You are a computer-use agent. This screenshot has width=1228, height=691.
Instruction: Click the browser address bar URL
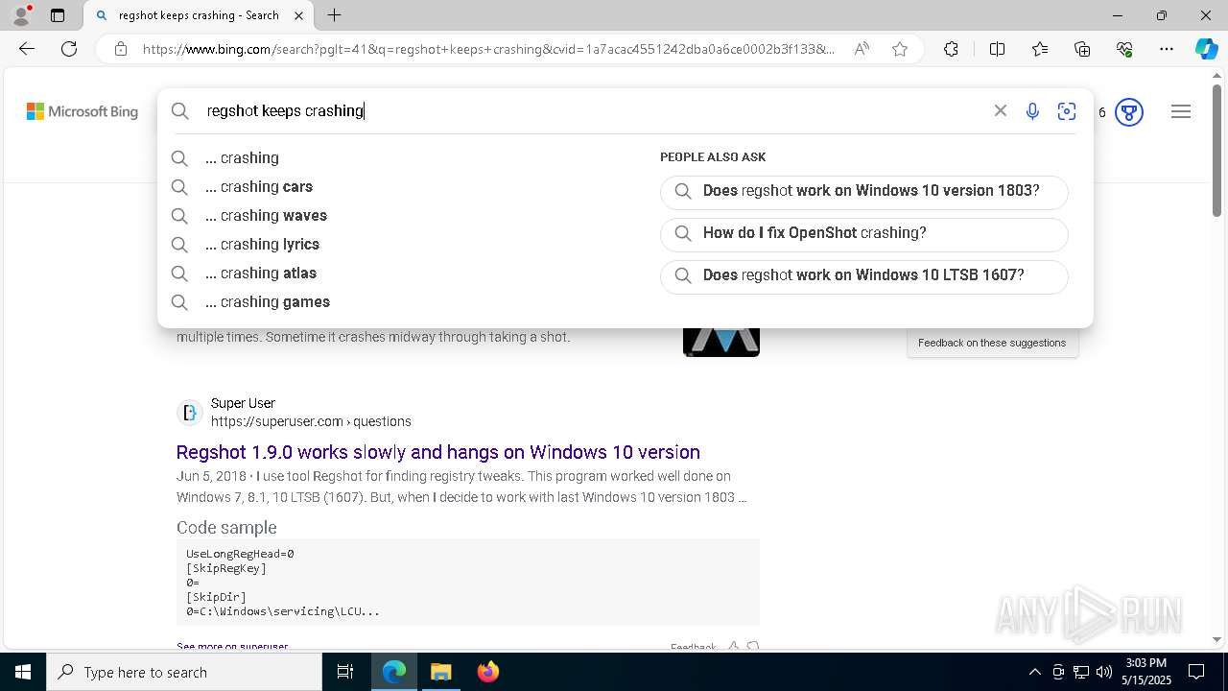tap(488, 49)
